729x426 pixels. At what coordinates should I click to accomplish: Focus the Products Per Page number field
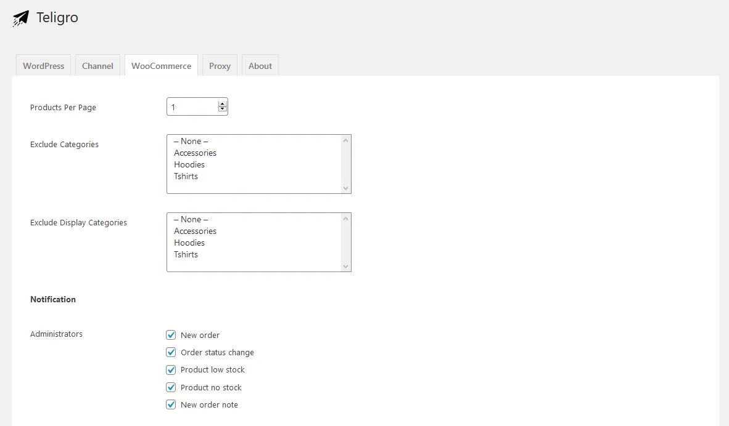[x=197, y=107]
